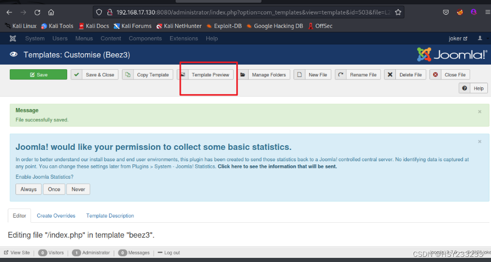Click Template Preview
The image size is (491, 262).
pos(205,74)
